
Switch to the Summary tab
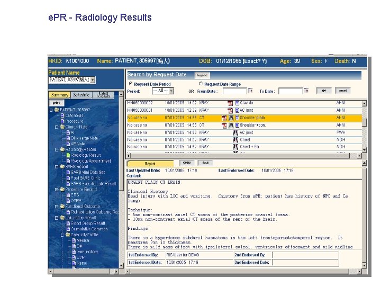59,95
